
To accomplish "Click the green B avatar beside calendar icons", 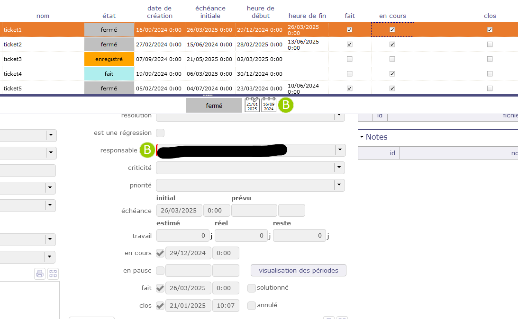I will (286, 105).
